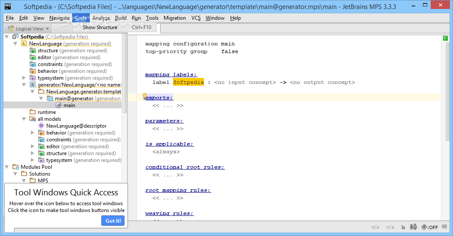Collapse the NewLanguage language node

[15, 44]
